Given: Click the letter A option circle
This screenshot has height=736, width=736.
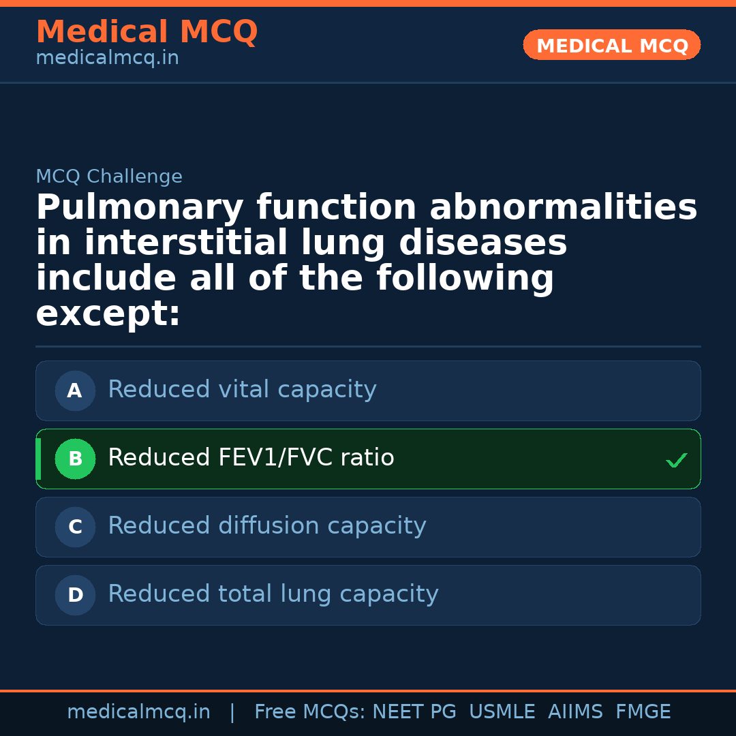Looking at the screenshot, I should pos(75,391).
